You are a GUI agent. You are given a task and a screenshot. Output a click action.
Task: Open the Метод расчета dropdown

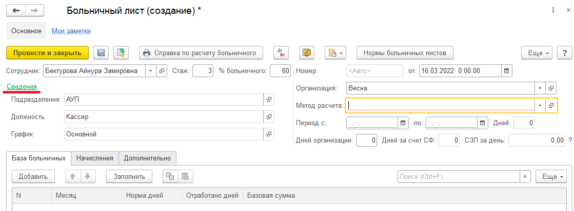coord(540,105)
